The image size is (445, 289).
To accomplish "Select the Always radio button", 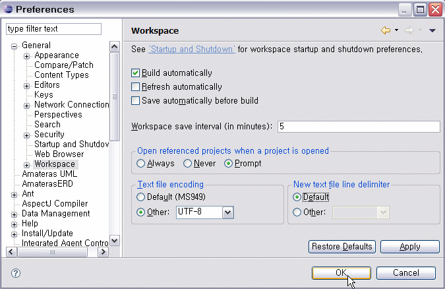I will tap(141, 164).
